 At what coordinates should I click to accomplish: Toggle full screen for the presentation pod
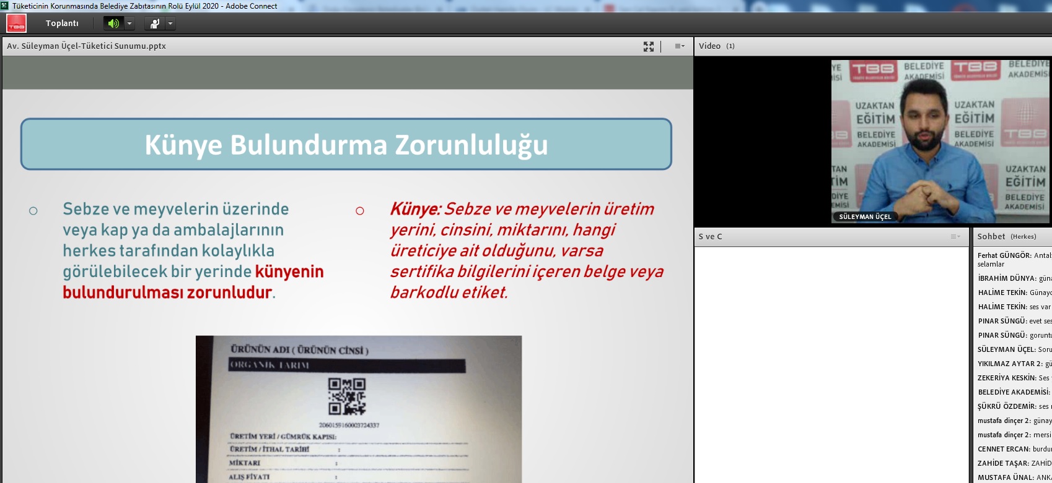click(649, 46)
